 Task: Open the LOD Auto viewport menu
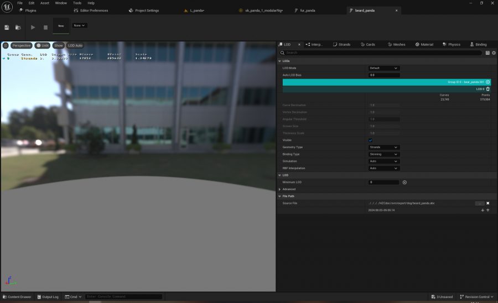[x=75, y=46]
